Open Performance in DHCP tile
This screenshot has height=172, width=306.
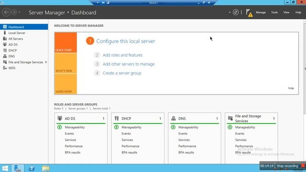pyautogui.click(x=131, y=146)
